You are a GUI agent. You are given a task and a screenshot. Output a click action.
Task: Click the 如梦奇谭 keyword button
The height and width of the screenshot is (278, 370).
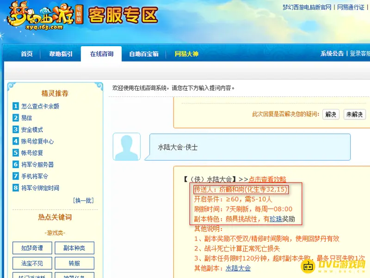pos(32,248)
